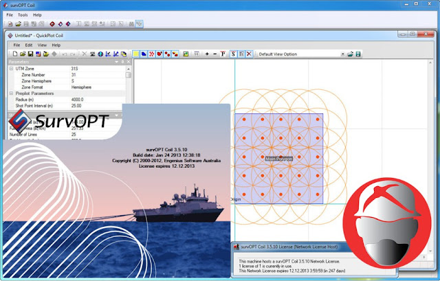Click the scale ruler toolbar icon
The height and width of the screenshot is (281, 440).
point(197,54)
